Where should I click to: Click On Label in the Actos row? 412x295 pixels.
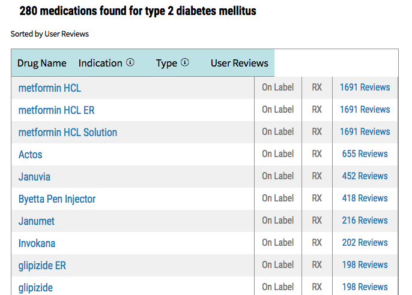pyautogui.click(x=277, y=153)
